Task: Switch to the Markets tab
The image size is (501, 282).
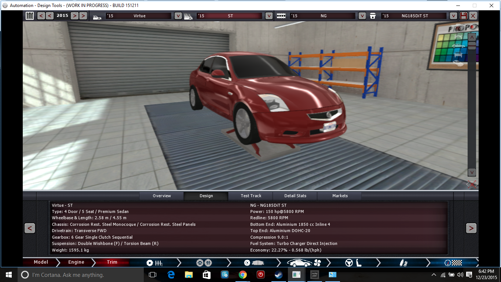Action: [340, 196]
